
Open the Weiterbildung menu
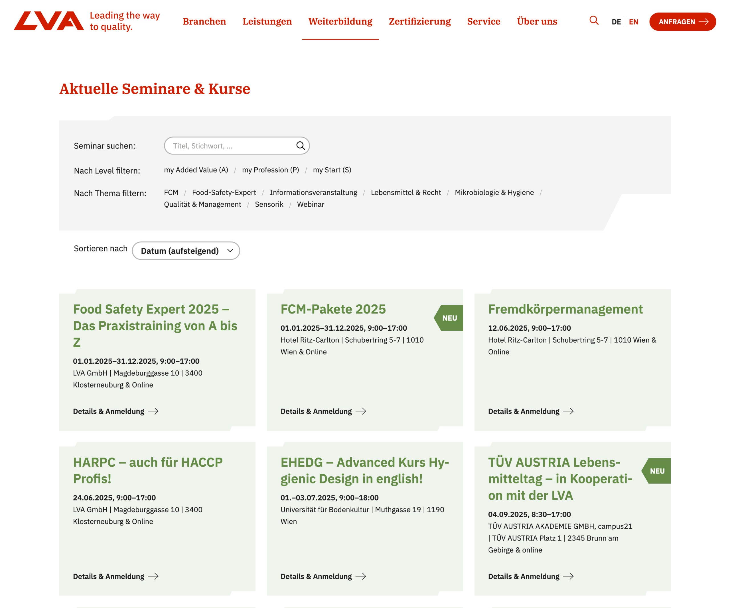coord(340,21)
